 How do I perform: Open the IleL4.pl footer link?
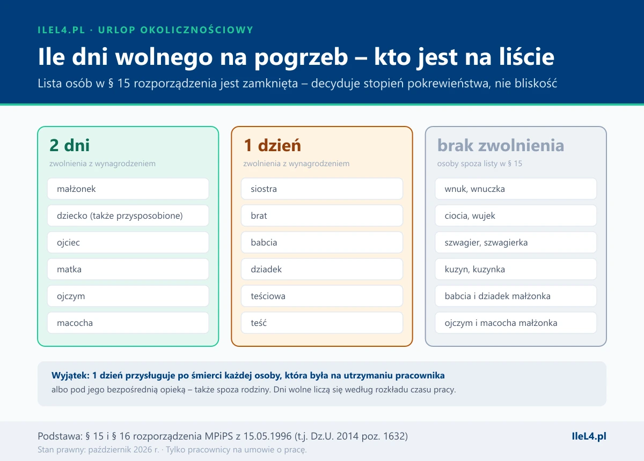click(x=589, y=436)
